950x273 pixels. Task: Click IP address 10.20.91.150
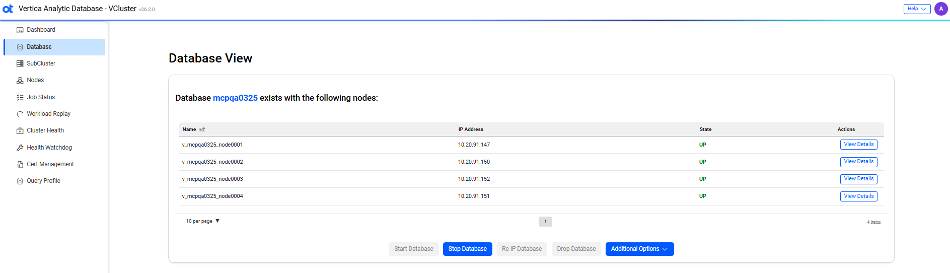tap(474, 162)
